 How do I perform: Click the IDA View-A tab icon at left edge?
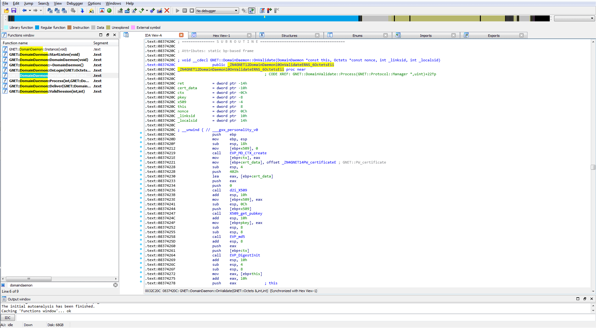(x=126, y=35)
